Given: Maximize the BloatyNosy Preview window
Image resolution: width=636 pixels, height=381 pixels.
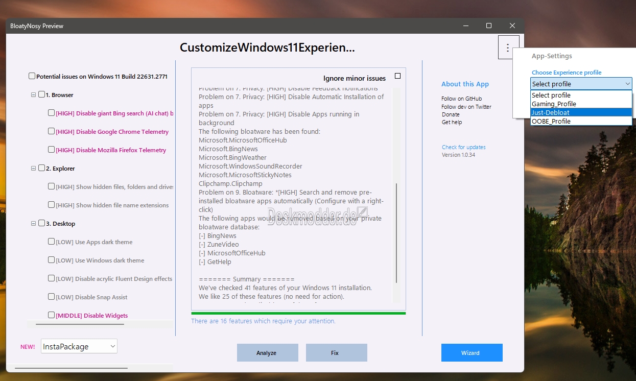Looking at the screenshot, I should [489, 26].
